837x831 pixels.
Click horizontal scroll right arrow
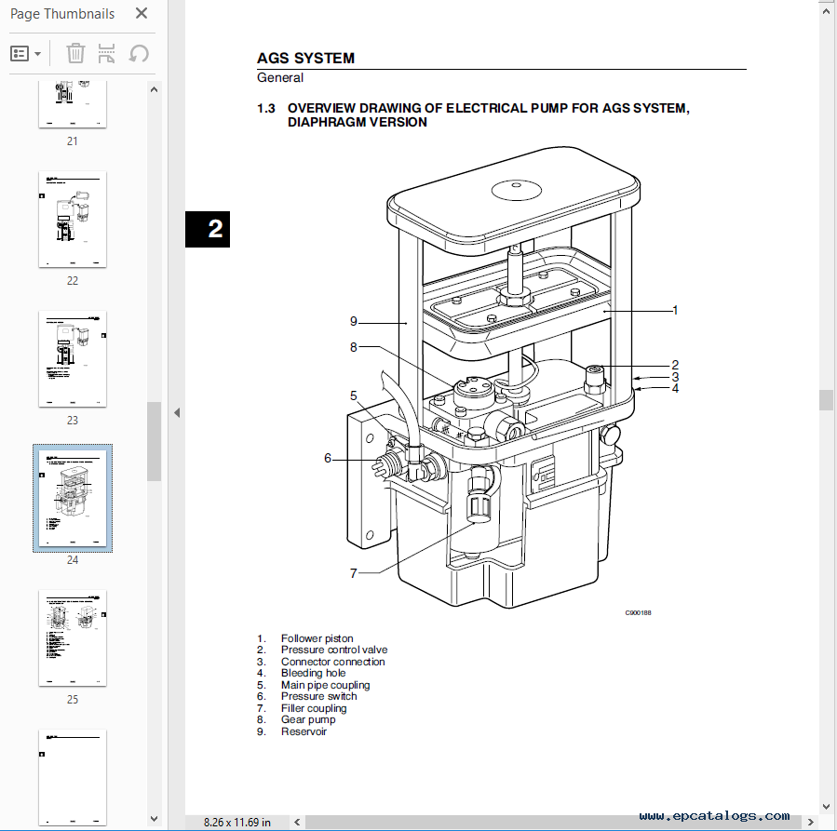pyautogui.click(x=810, y=822)
